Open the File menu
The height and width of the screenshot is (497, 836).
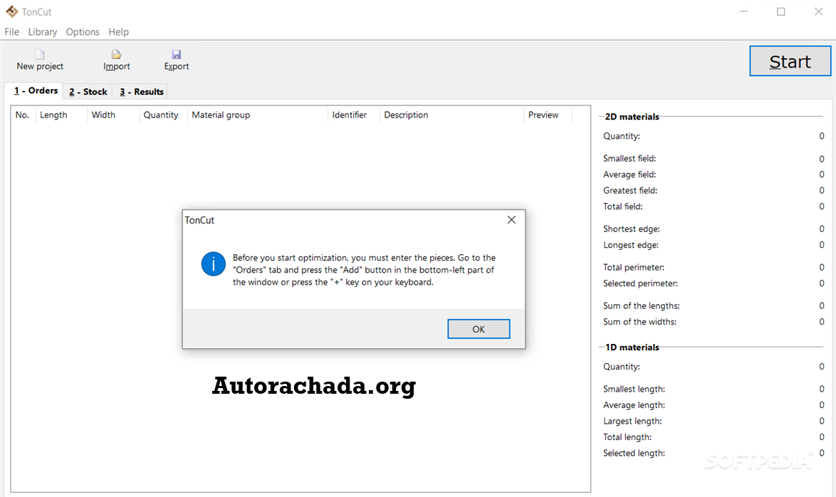(12, 32)
